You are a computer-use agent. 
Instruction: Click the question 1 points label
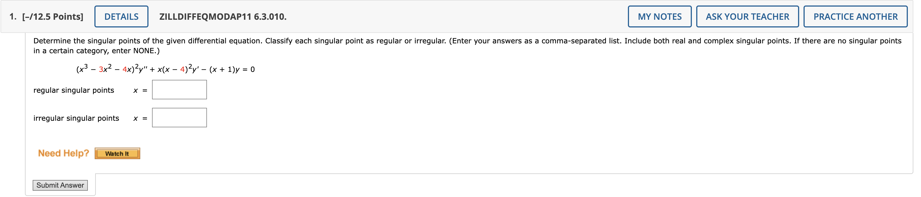pos(47,16)
